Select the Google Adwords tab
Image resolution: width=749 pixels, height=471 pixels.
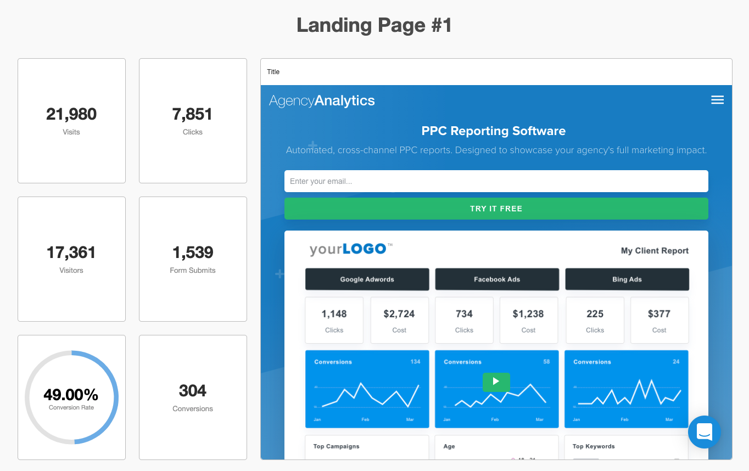pos(367,279)
